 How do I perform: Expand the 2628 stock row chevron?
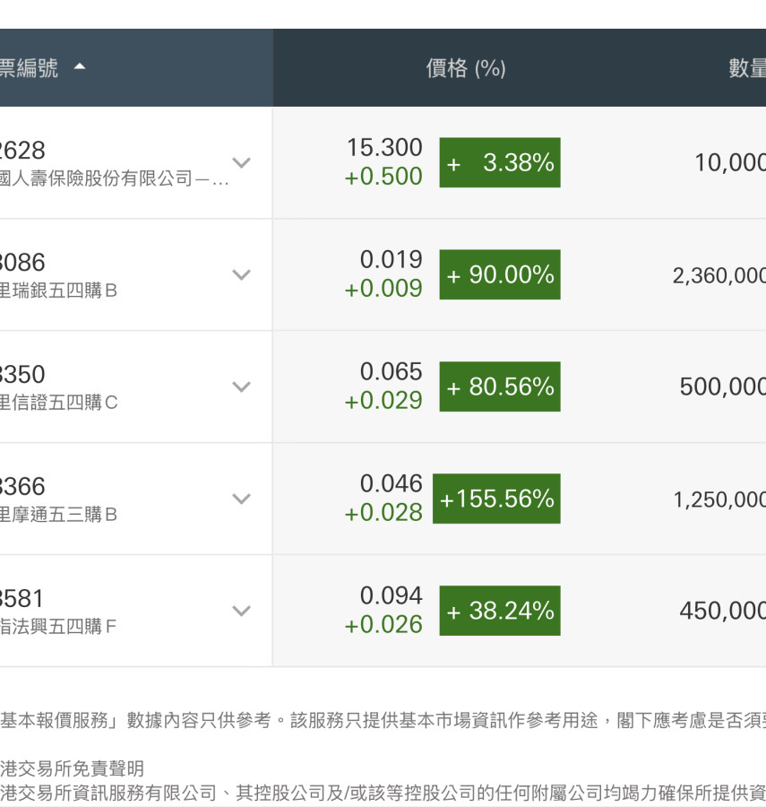pos(241,162)
